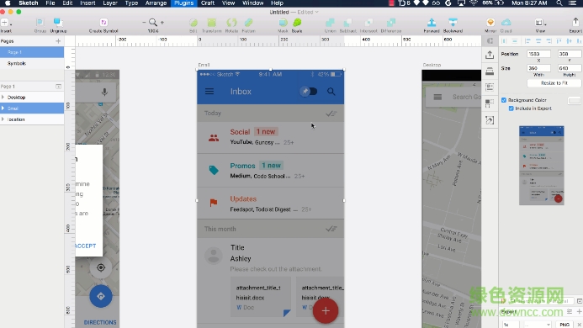Open the Arrange menu
The height and width of the screenshot is (328, 583).
point(156,3)
